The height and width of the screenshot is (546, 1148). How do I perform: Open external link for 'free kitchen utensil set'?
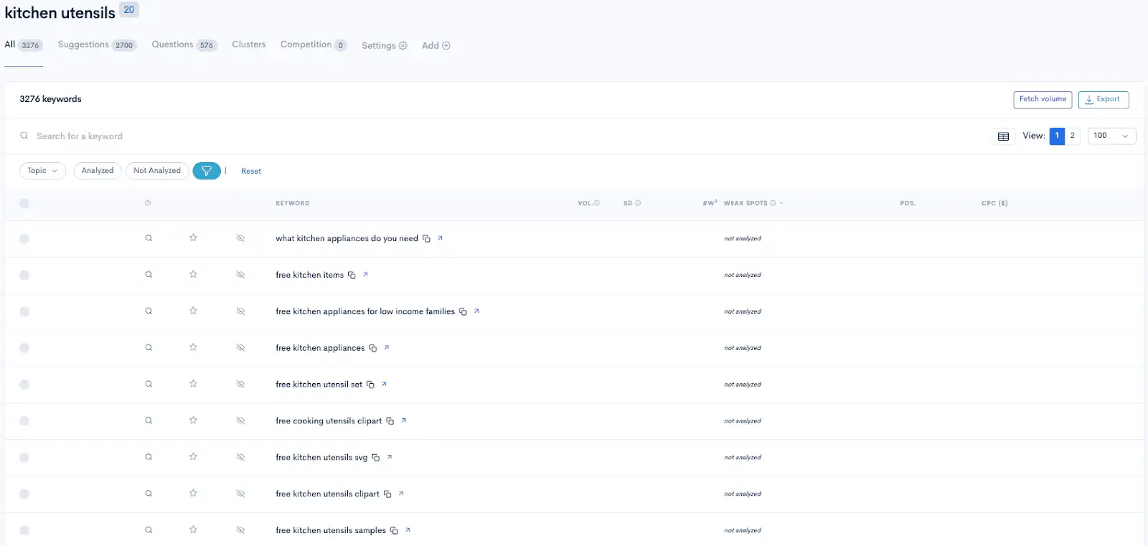(x=384, y=384)
